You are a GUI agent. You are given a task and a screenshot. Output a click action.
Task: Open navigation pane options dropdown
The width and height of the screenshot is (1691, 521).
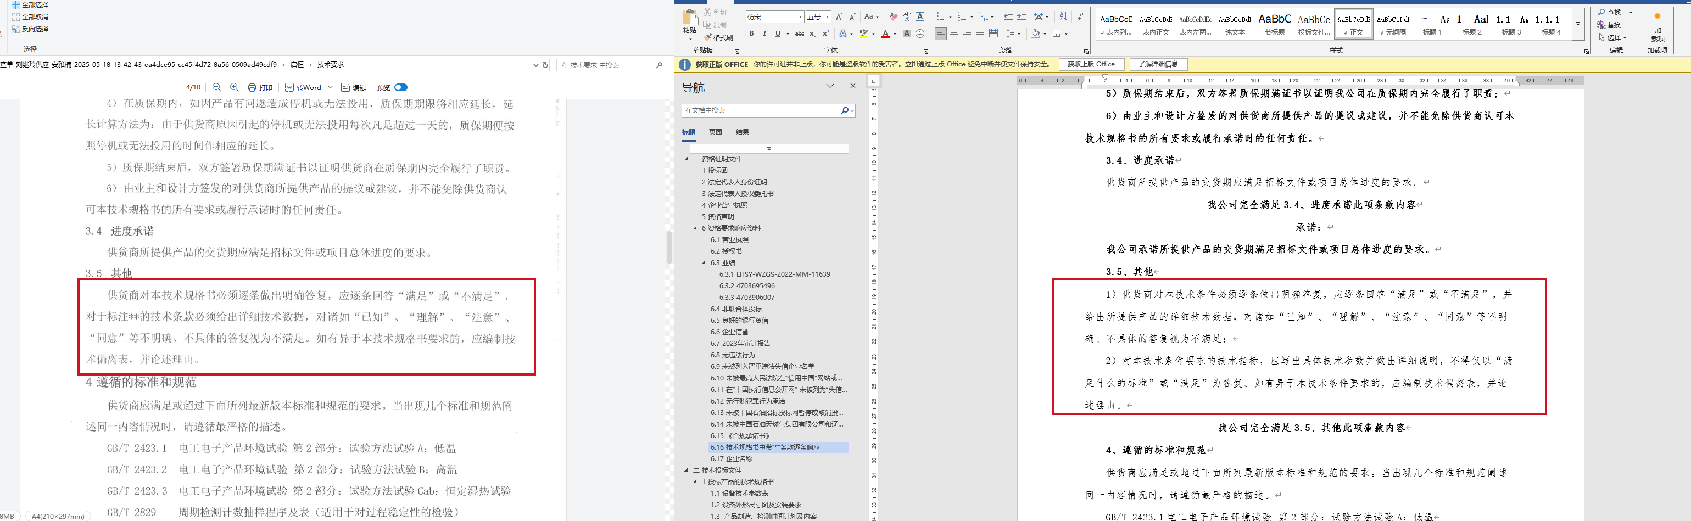click(x=830, y=86)
